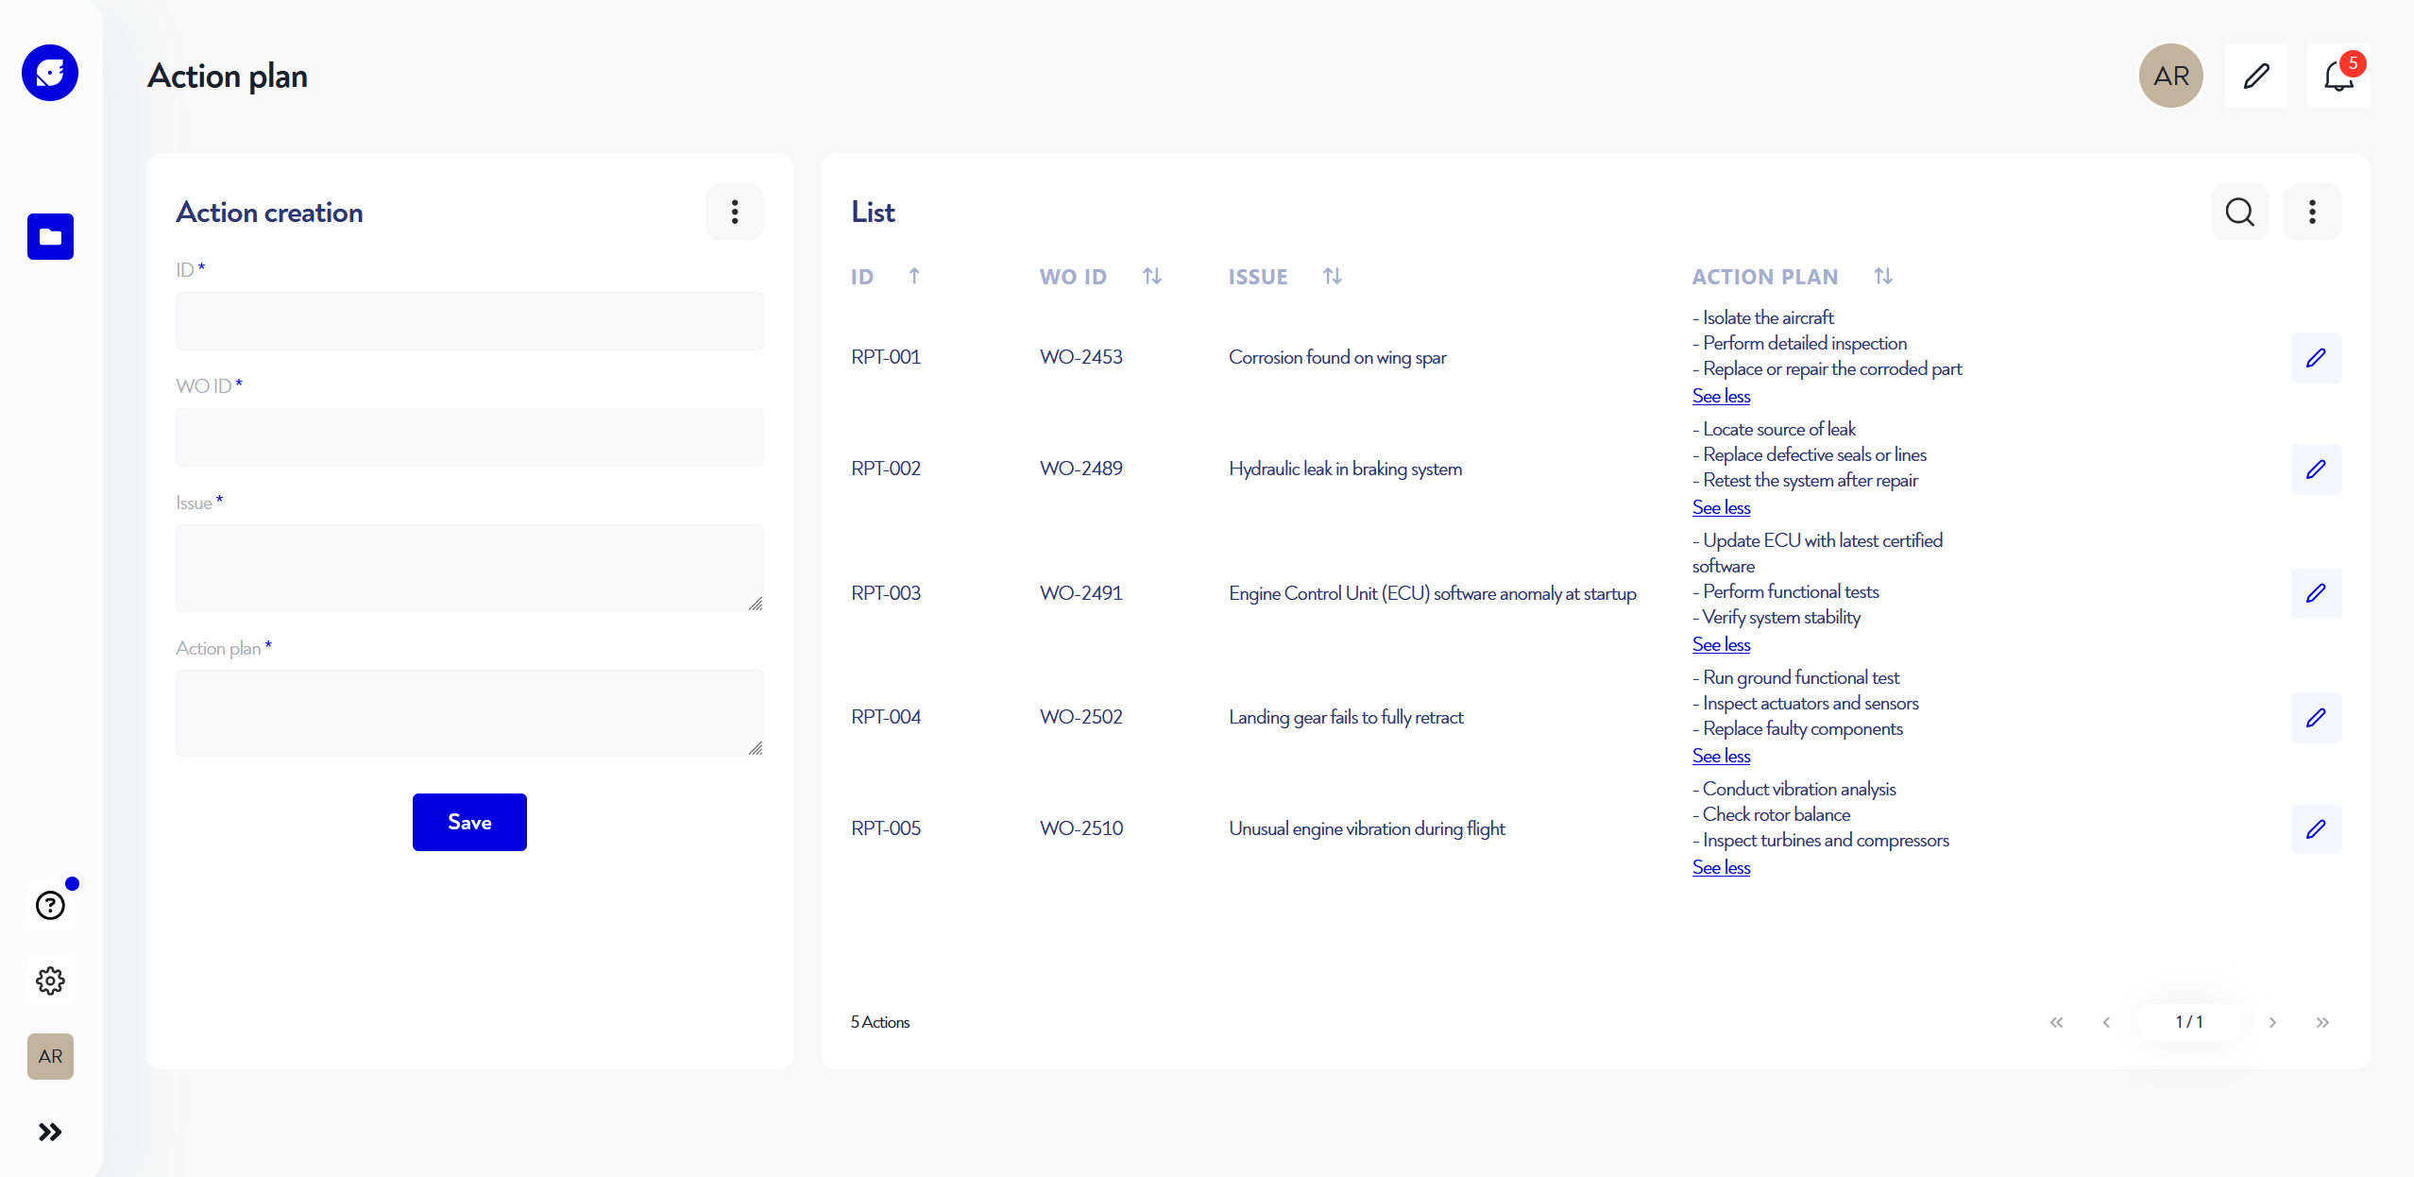Collapse RPT-001 action plan with See less
This screenshot has width=2414, height=1177.
click(1721, 397)
